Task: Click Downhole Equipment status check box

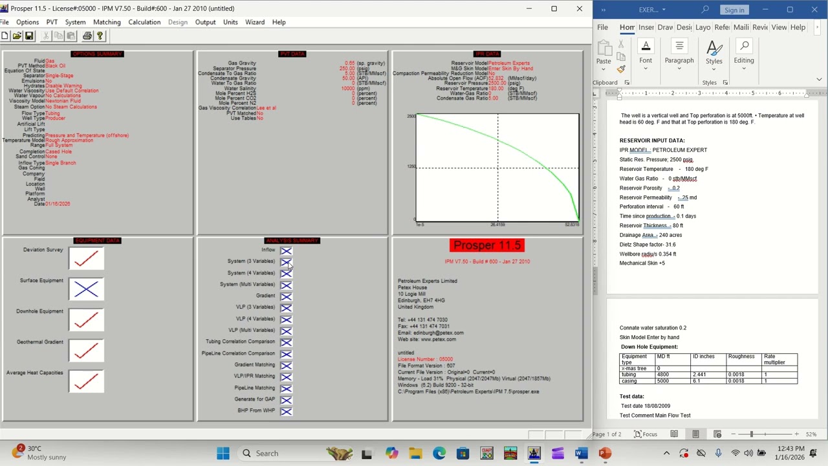Action: (x=86, y=320)
